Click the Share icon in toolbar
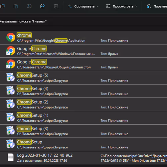Screen dimensions: 167x167 (42, 6)
